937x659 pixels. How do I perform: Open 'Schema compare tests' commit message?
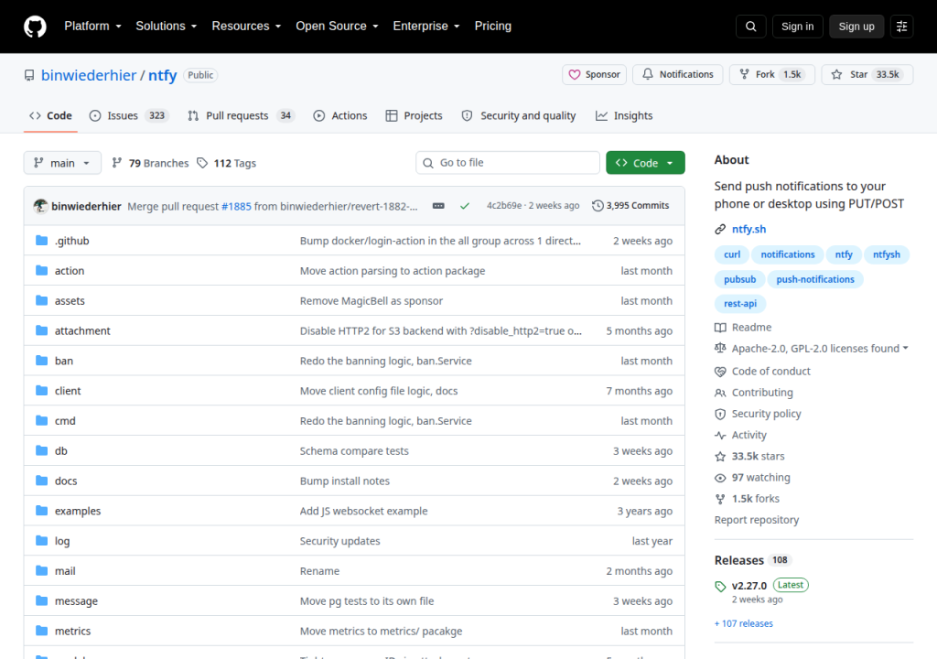click(354, 451)
